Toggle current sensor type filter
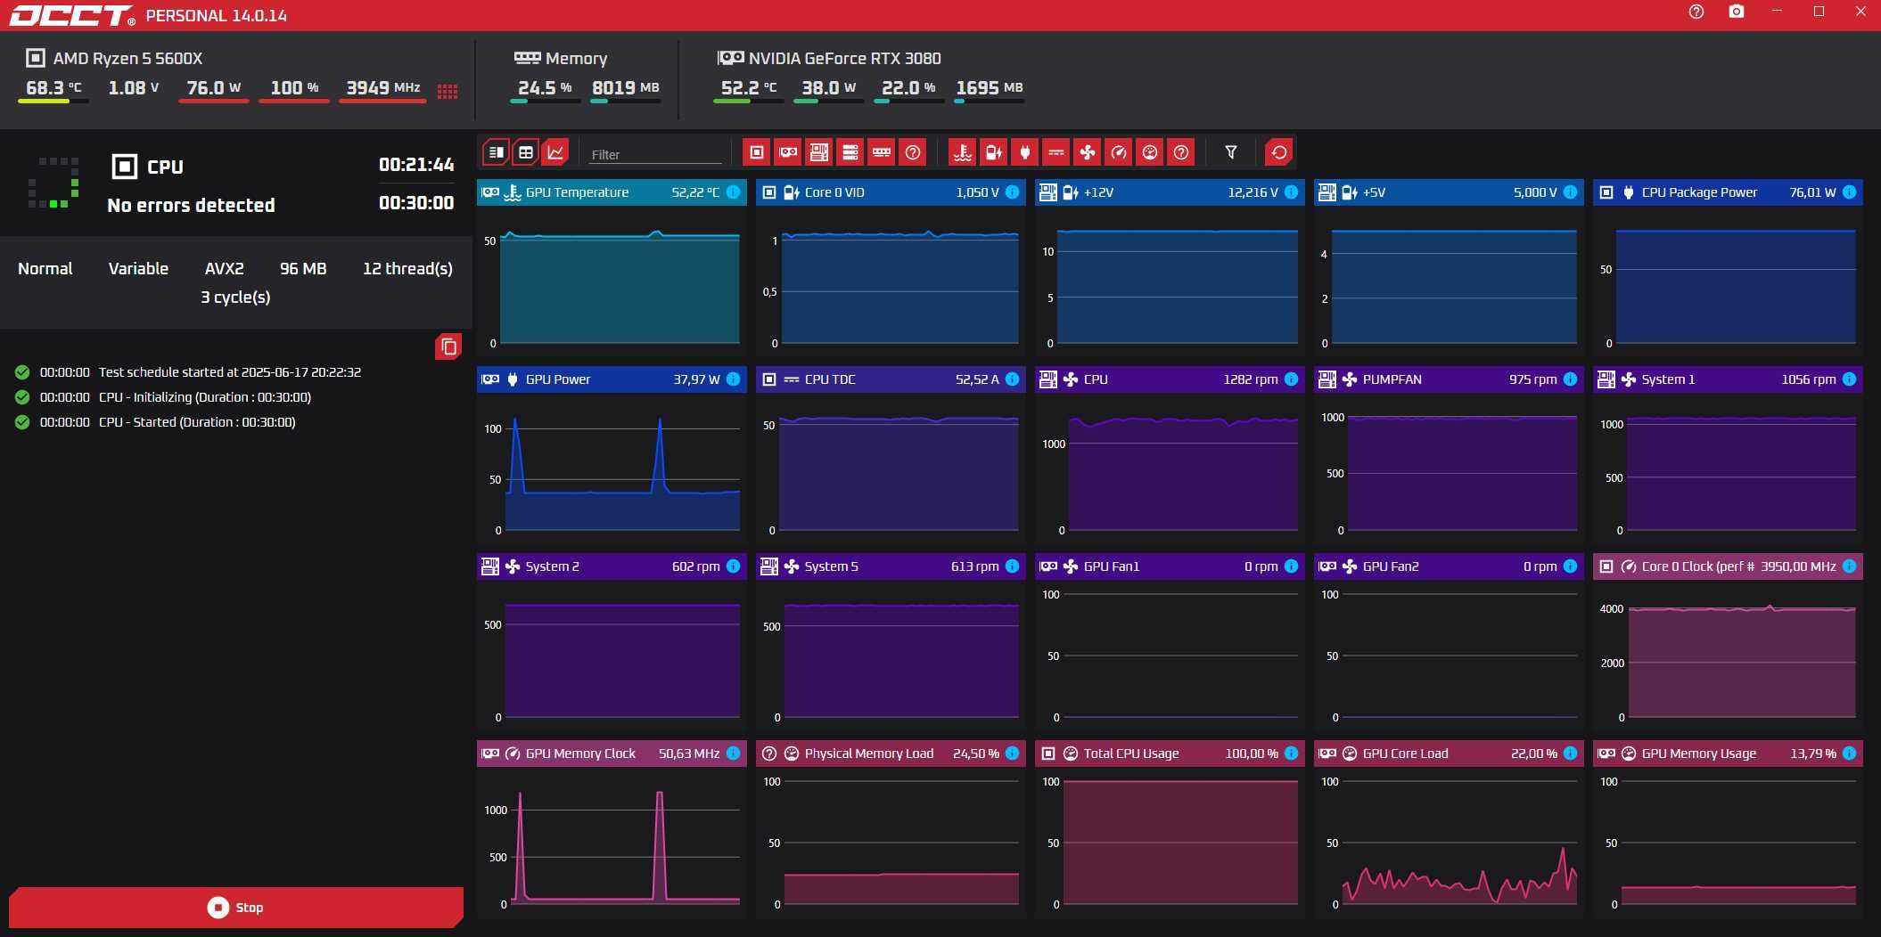The height and width of the screenshot is (937, 1881). click(x=1055, y=152)
